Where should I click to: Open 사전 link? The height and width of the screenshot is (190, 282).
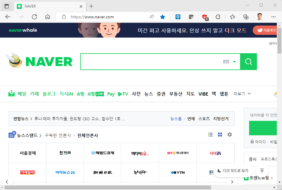pyautogui.click(x=136, y=94)
